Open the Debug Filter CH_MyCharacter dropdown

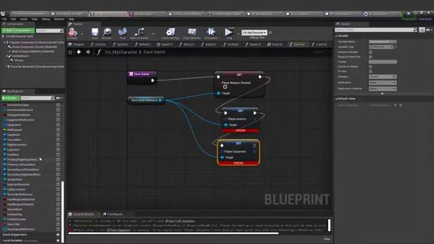point(254,33)
